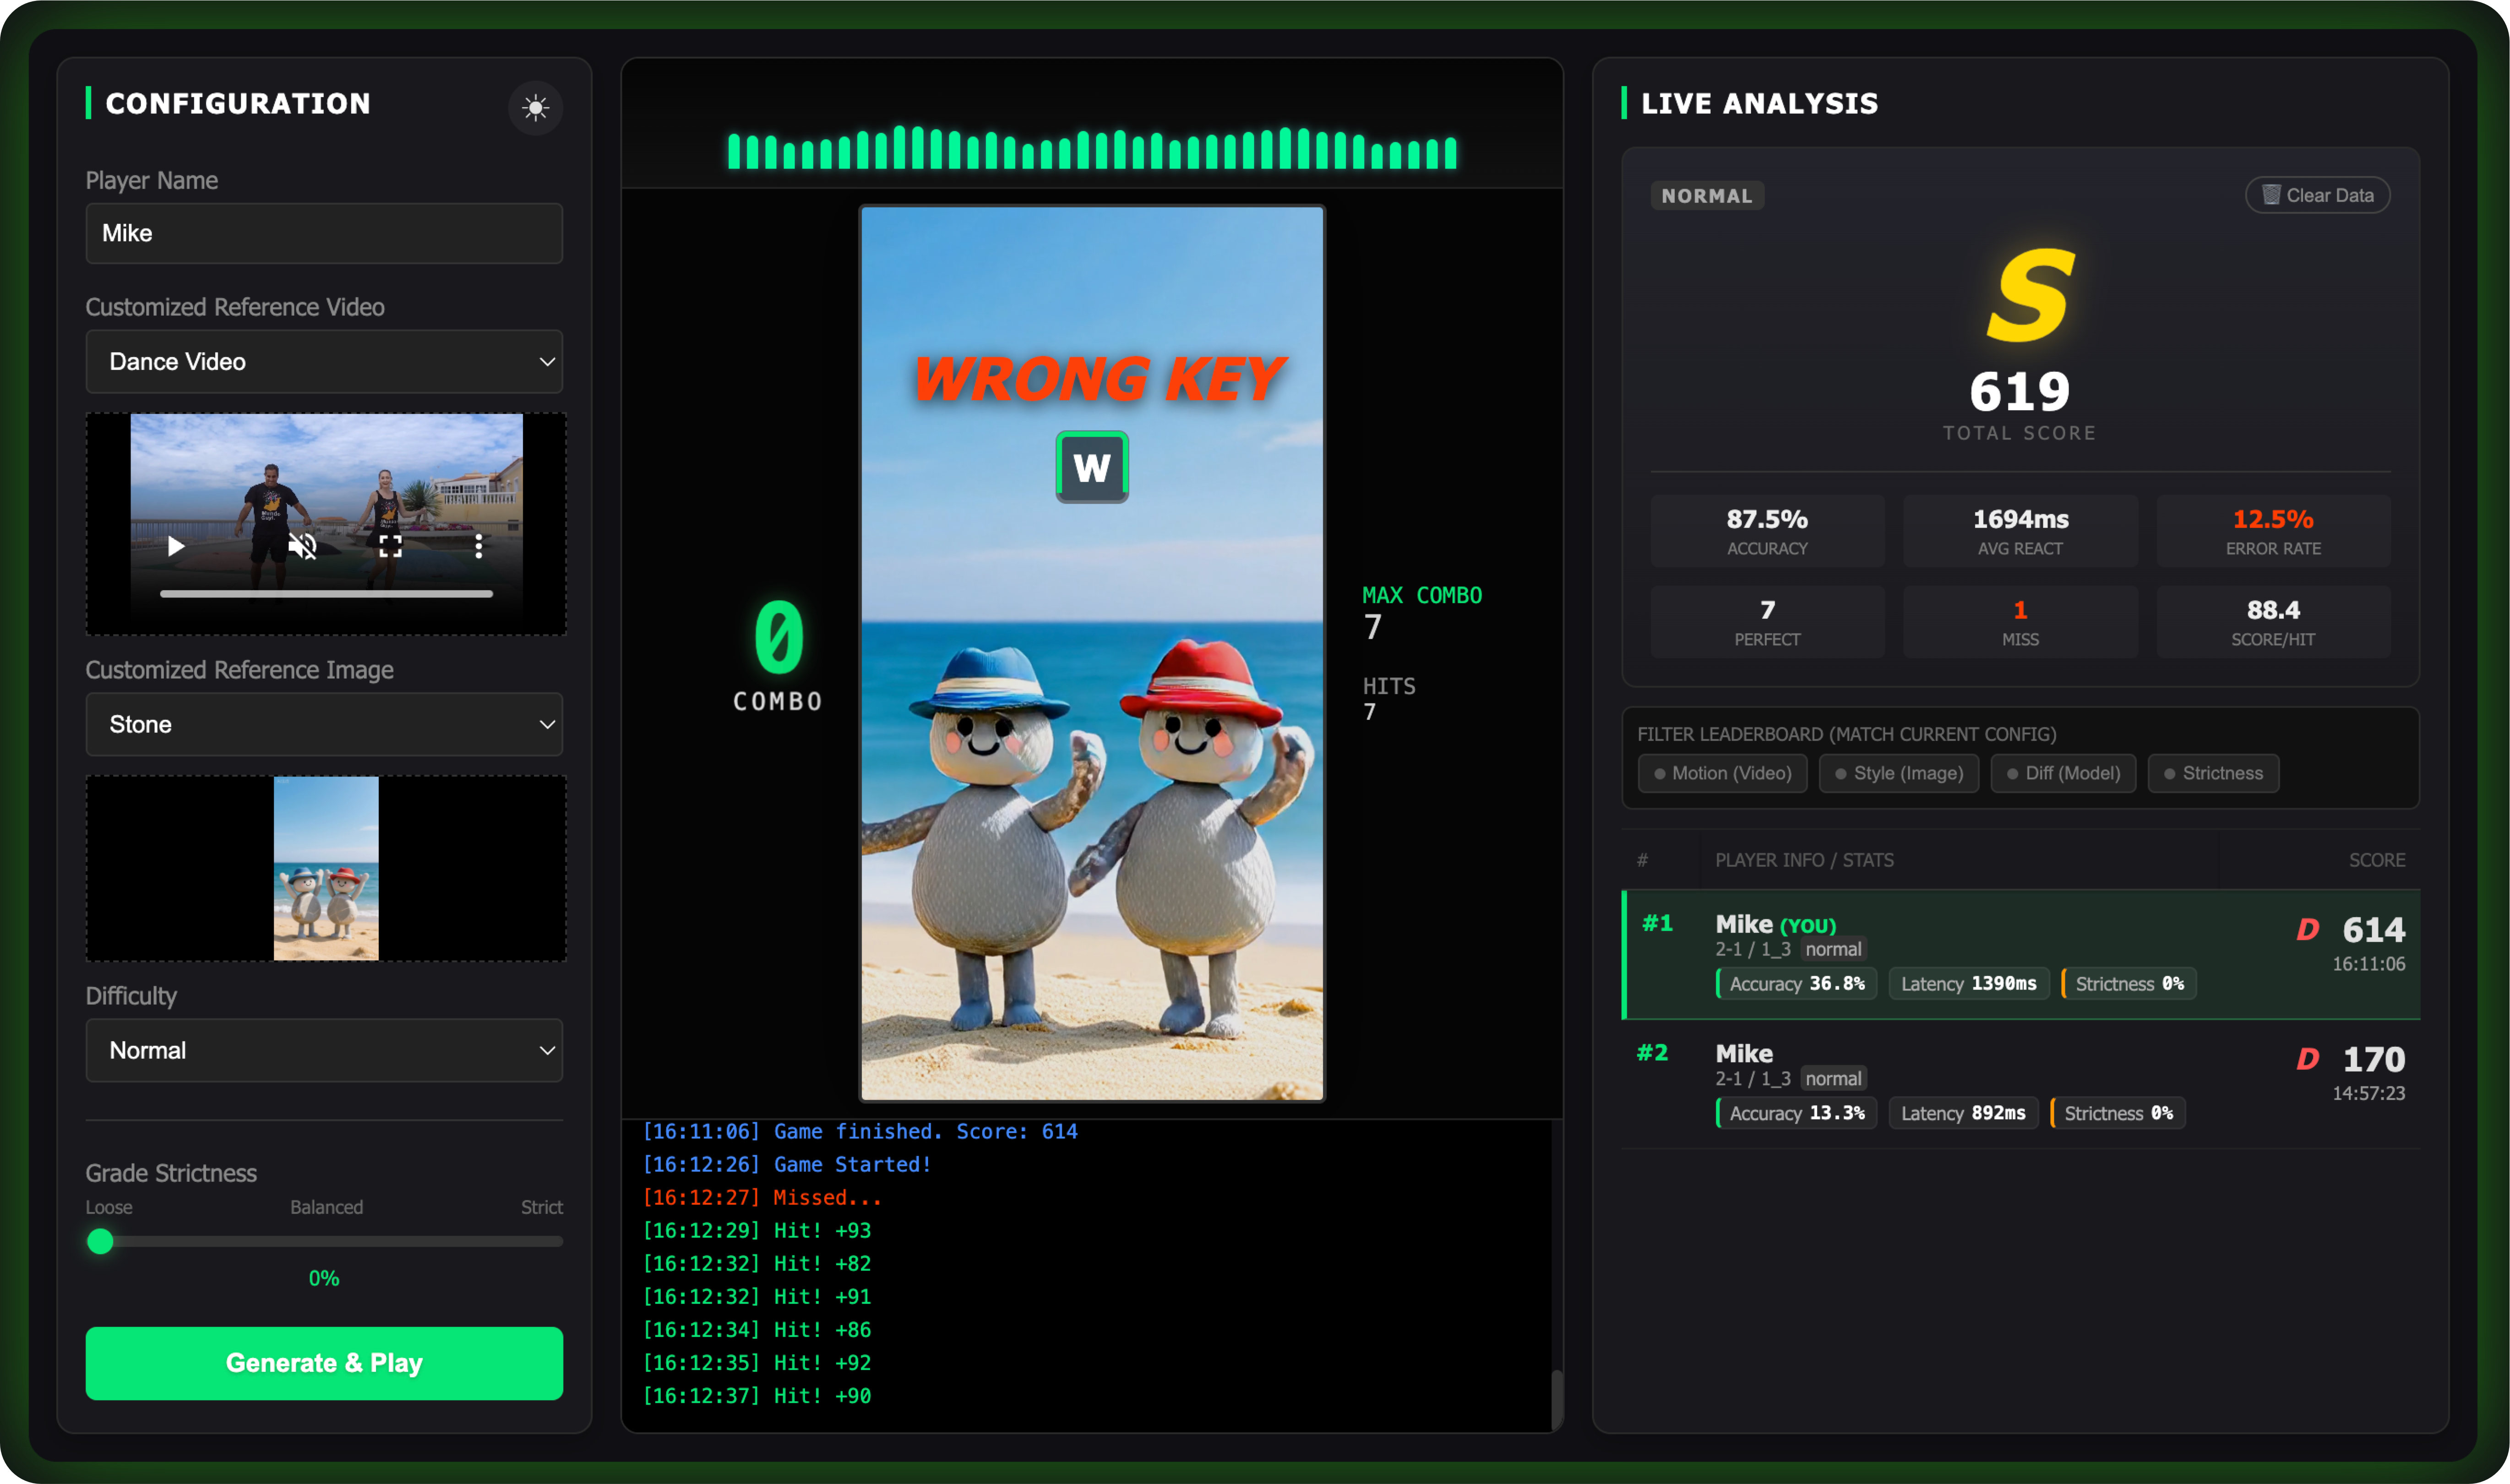Click the Player Name field containing Mike
Viewport: 2510px width, 1484px height.
pos(324,233)
